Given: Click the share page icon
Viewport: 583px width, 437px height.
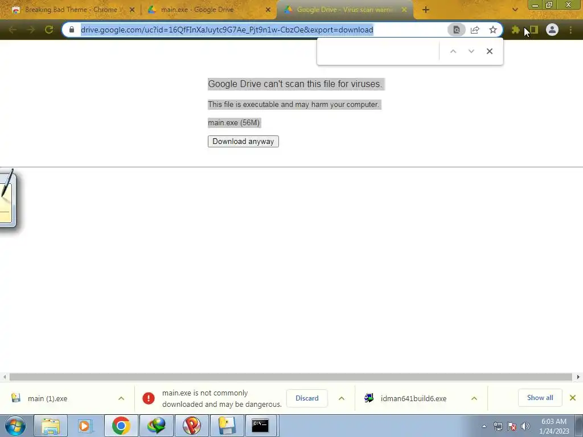Looking at the screenshot, I should point(475,30).
